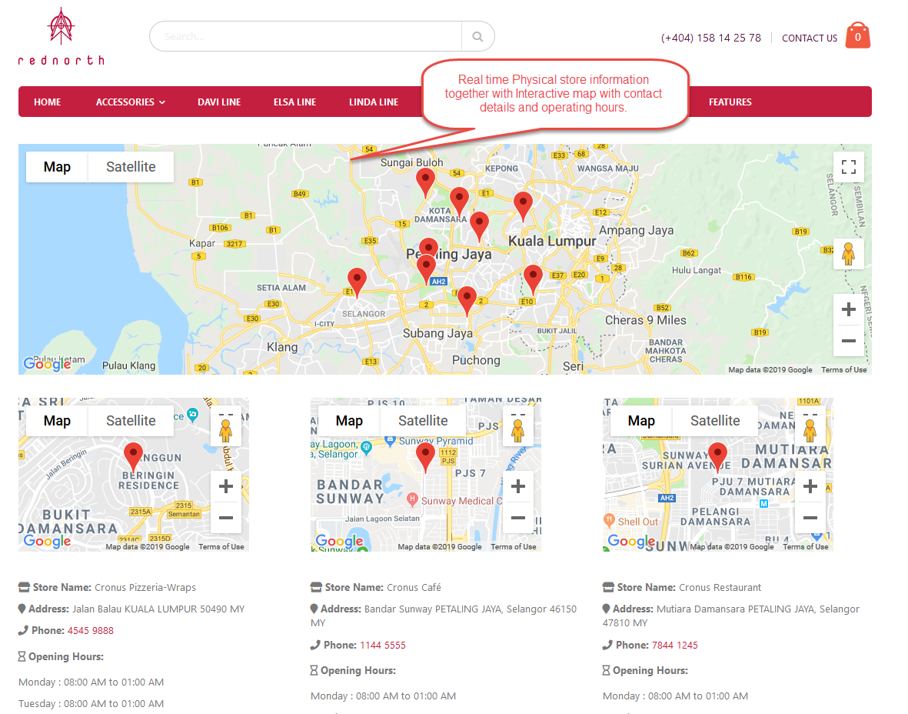Expand the Accessories dropdown menu
This screenshot has height=714, width=908.
tap(130, 102)
